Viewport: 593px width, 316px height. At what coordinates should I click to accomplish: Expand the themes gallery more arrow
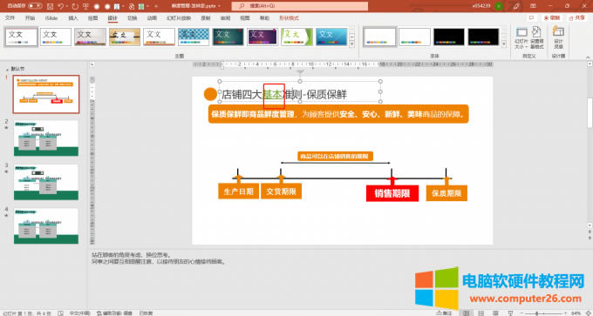click(352, 44)
